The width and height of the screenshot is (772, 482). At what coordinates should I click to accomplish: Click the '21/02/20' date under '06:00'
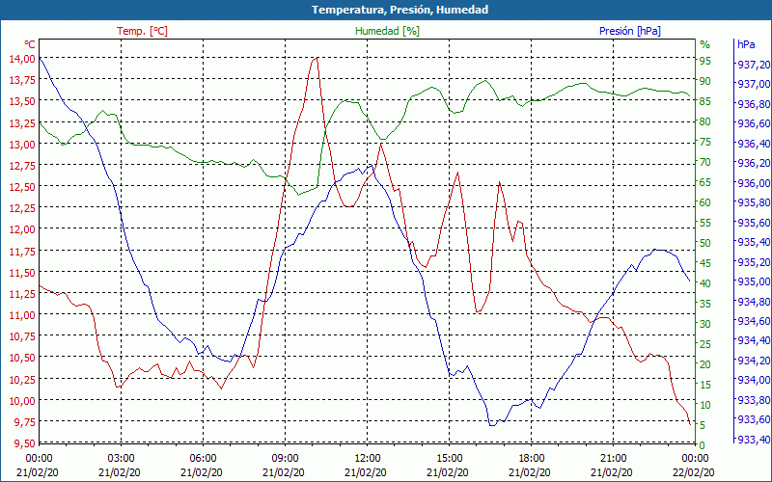point(202,472)
